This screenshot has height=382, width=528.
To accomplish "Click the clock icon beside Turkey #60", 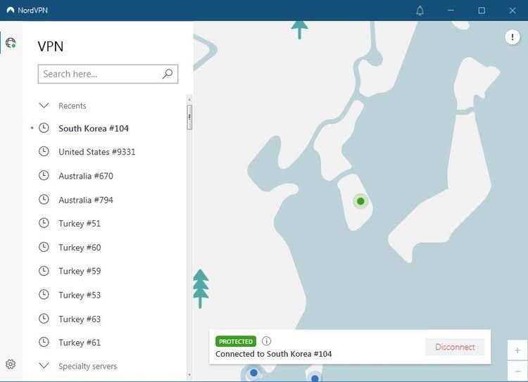I will [44, 247].
